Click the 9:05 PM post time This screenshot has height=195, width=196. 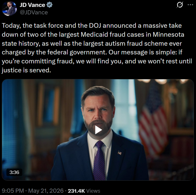tap(13, 191)
